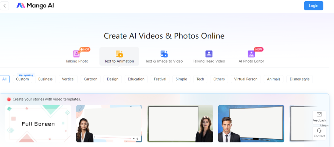Open the Feedback envelope button
The height and width of the screenshot is (147, 334).
[x=319, y=117]
